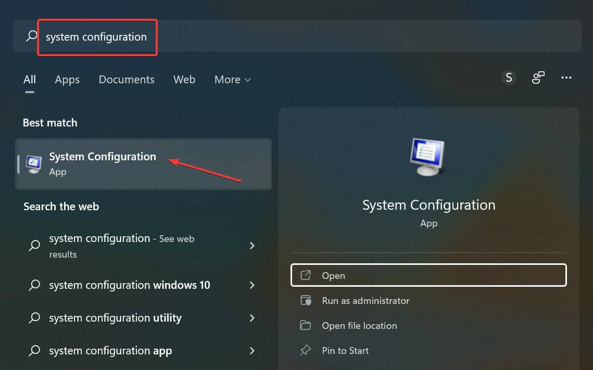The height and width of the screenshot is (370, 593).
Task: Click the large System Configuration preview icon
Action: [428, 156]
